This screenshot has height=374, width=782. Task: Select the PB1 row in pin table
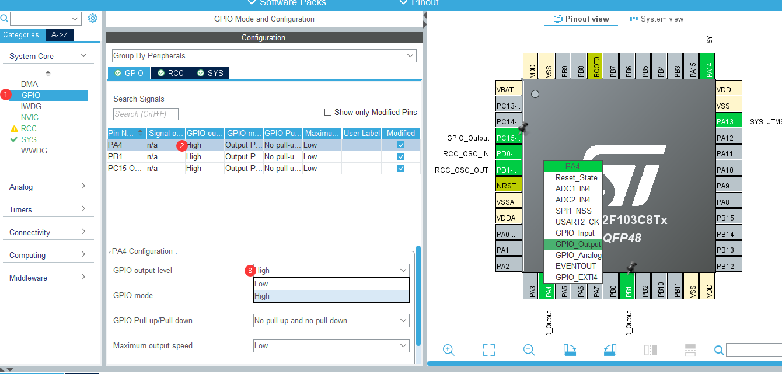(x=264, y=156)
